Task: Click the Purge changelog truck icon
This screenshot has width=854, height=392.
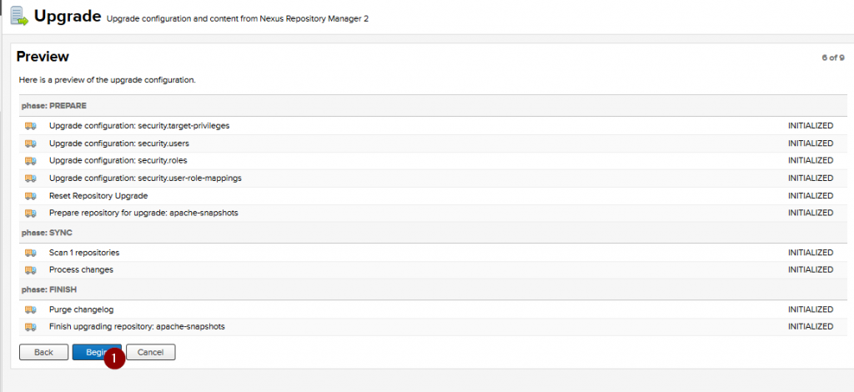Action: [x=31, y=309]
